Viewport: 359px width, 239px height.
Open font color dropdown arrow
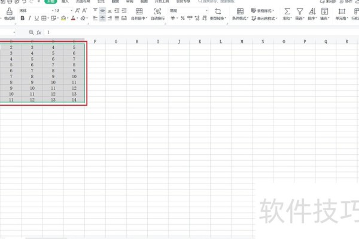[x=77, y=18]
